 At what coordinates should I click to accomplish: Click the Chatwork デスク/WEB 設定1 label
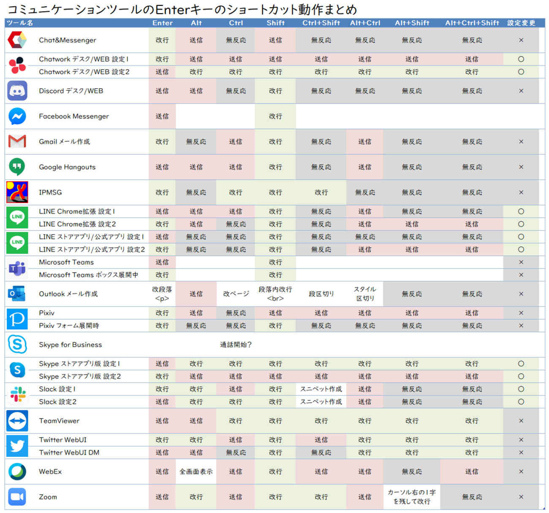click(x=84, y=59)
